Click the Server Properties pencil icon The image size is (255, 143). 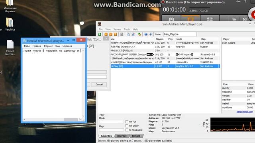[133, 34]
